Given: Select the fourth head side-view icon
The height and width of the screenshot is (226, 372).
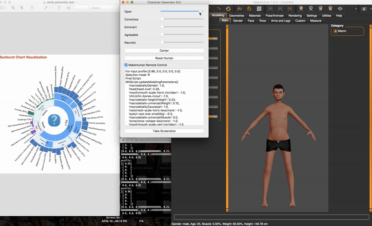Looking at the screenshot, I should (x=330, y=9).
